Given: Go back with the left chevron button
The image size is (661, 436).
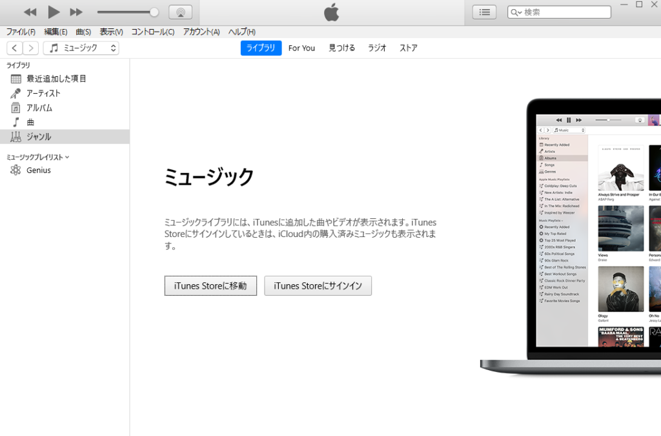Looking at the screenshot, I should [15, 48].
